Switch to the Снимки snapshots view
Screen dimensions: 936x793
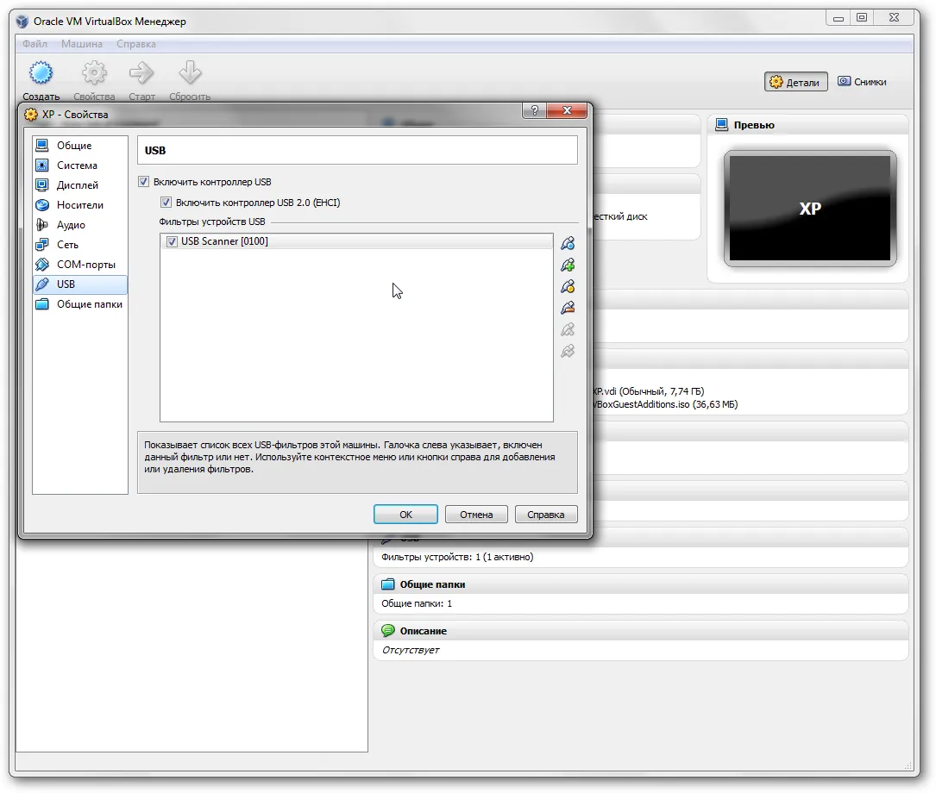862,82
